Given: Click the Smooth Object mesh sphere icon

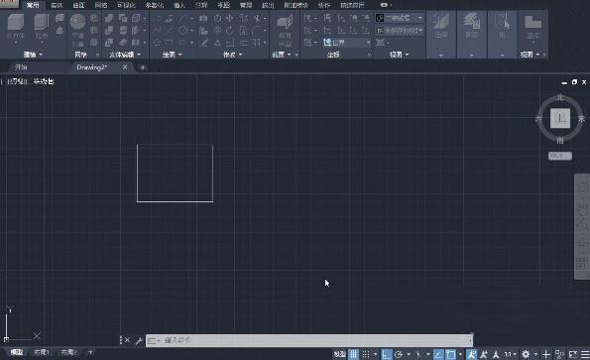Looking at the screenshot, I should coord(77,22).
